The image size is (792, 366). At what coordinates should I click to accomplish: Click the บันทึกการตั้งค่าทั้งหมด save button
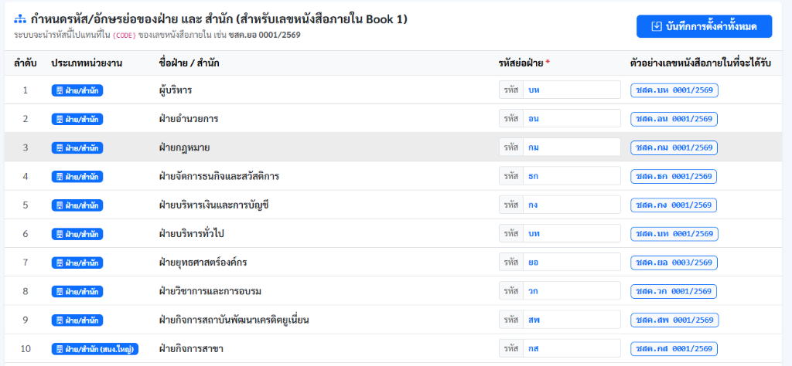point(704,26)
